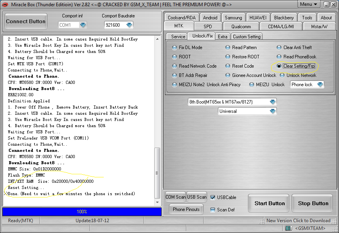
Task: Enable the Scan Def checkbox
Action: (x=213, y=209)
